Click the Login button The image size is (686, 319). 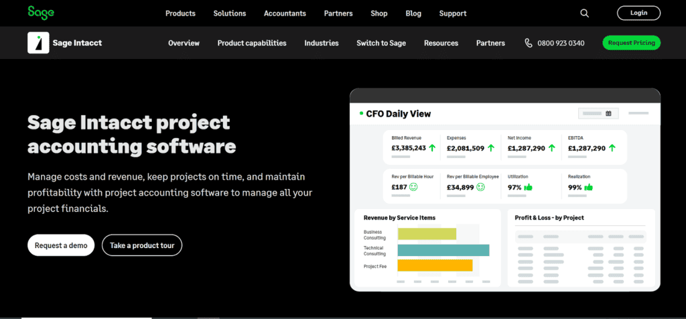coord(638,13)
